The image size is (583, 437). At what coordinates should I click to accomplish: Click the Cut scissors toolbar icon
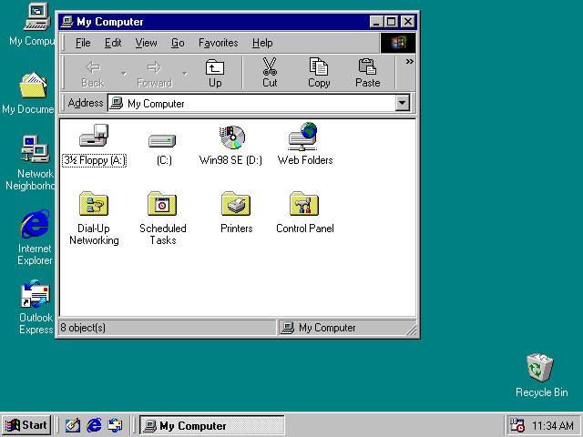coord(270,73)
